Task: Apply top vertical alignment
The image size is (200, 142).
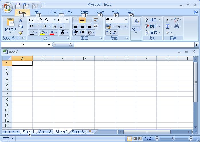Action: point(76,20)
